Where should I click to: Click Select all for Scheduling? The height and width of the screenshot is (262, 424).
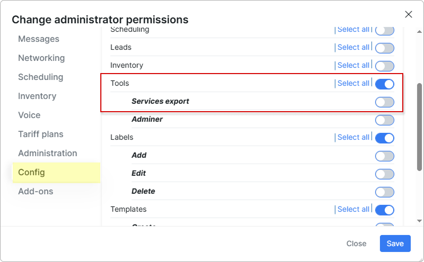point(353,30)
